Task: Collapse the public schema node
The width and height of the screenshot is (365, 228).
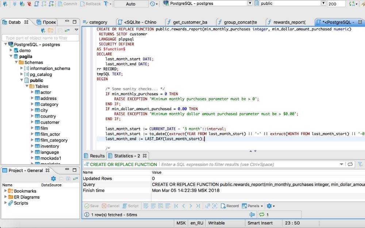Action: point(22,80)
